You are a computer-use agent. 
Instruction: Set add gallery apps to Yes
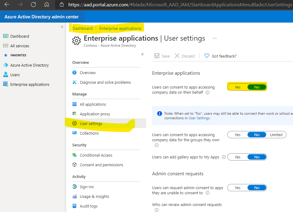tap(238, 157)
